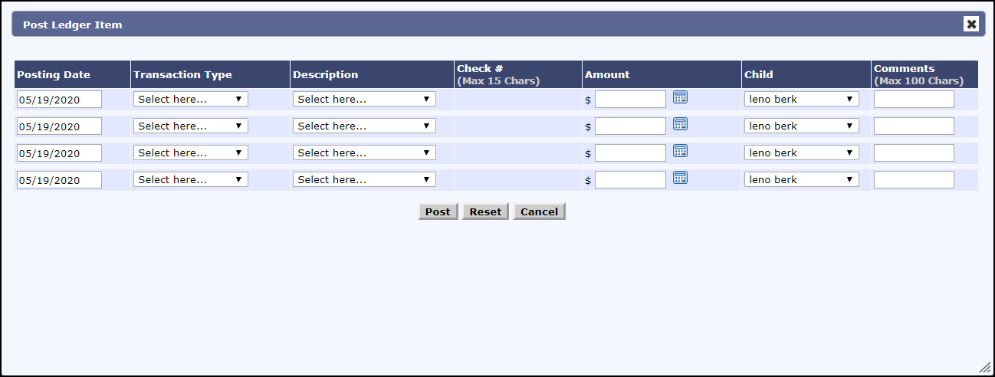Click third row Amount input field
This screenshot has width=995, height=377.
click(x=630, y=153)
